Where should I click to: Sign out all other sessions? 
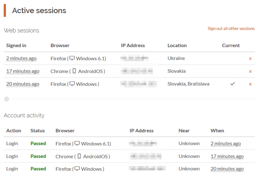click(231, 29)
